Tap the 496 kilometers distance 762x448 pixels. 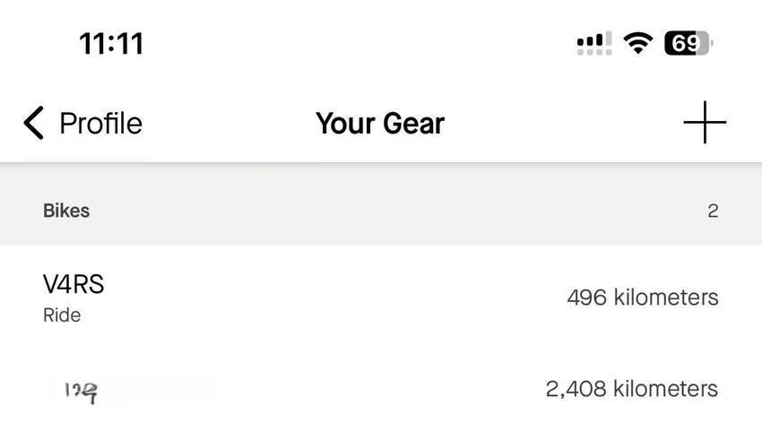pyautogui.click(x=643, y=297)
